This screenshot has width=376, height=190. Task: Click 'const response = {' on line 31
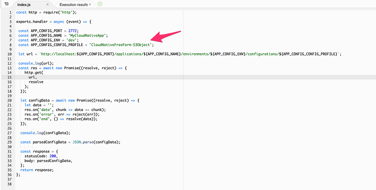39,151
